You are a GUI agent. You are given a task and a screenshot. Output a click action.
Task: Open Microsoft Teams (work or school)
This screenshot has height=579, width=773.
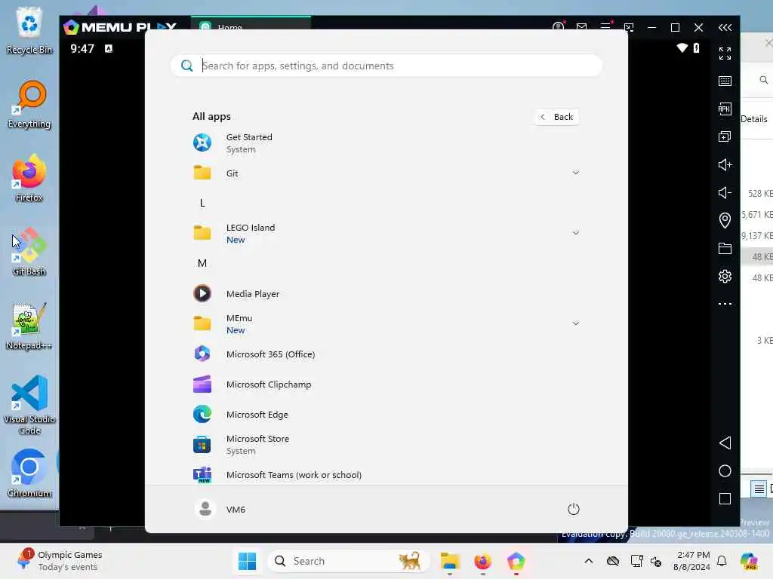click(386, 475)
